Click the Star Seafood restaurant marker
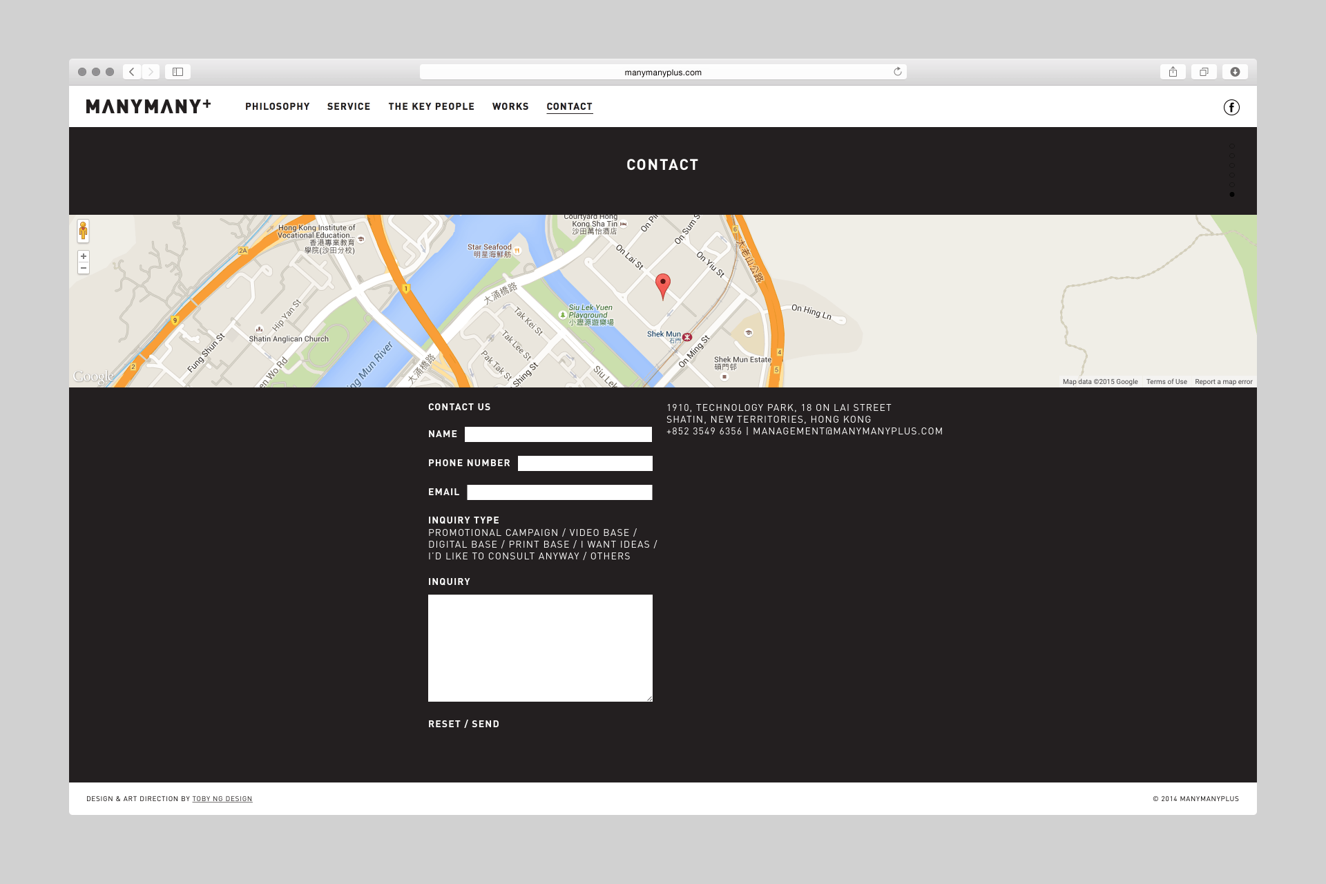Screen dimensions: 1326x884 (517, 251)
